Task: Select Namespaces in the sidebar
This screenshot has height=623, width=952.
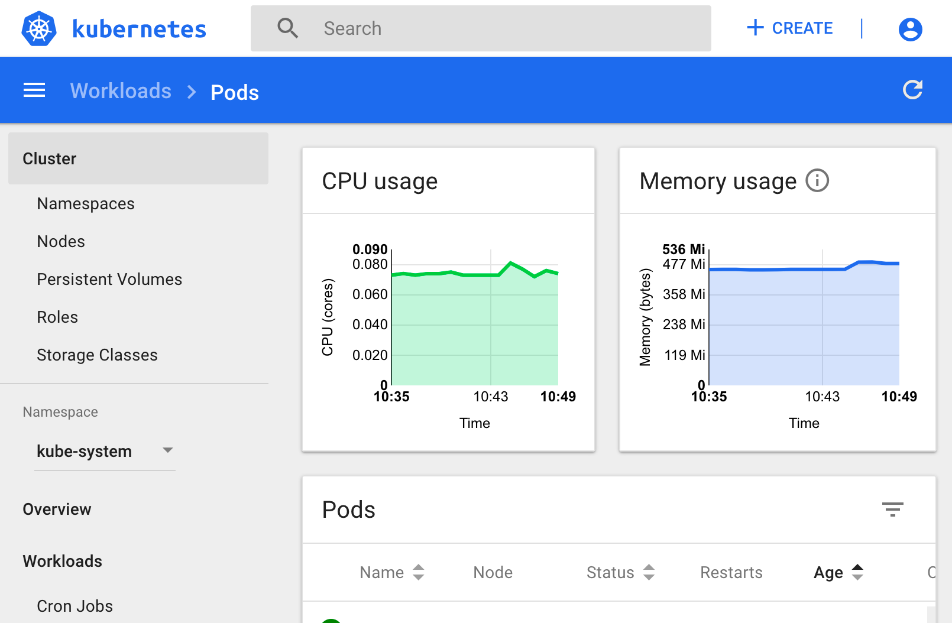Action: coord(86,204)
